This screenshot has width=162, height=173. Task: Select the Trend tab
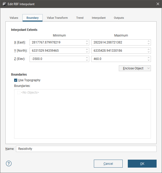(x=80, y=18)
